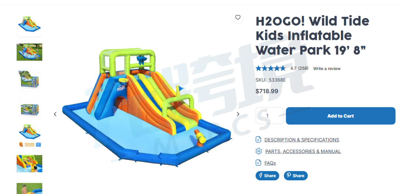The image size is (399, 194).
Task: Open PARTS, ACCESSORIES & MANUAL link
Action: tap(303, 151)
